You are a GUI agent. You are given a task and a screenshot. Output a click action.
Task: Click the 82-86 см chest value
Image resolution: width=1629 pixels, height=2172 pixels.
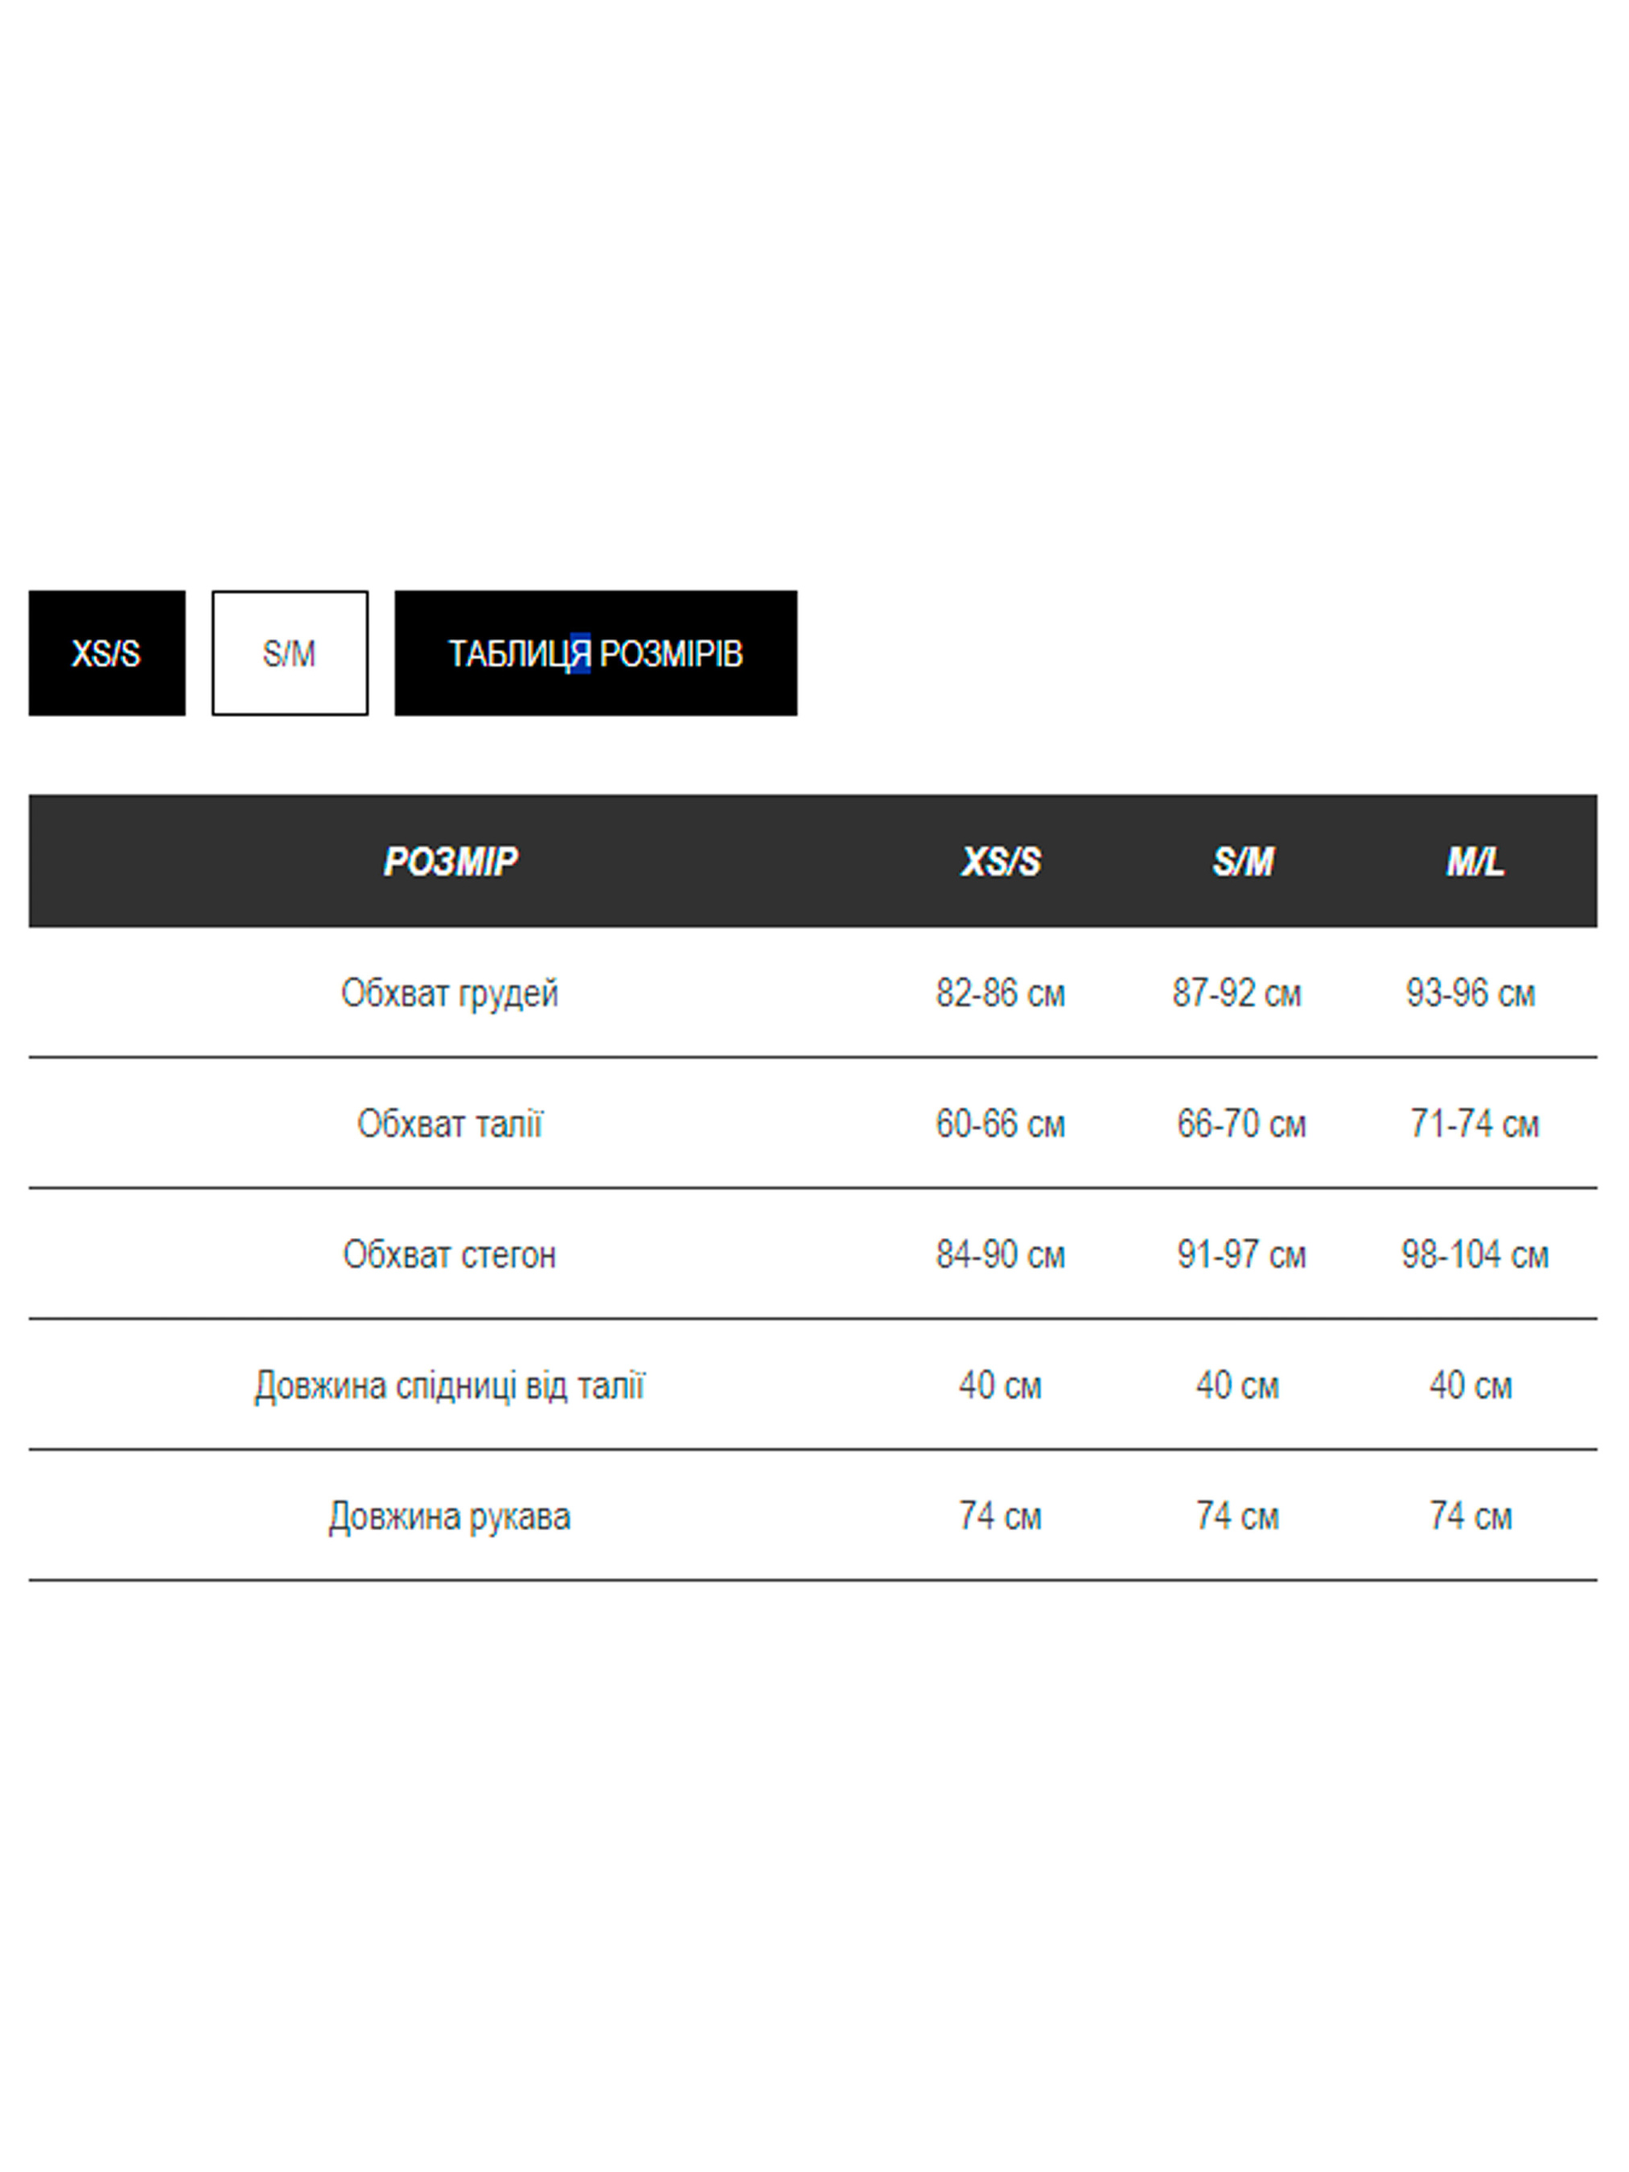[x=1001, y=993]
